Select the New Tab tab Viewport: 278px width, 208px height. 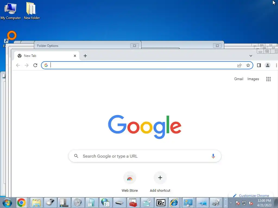pos(47,56)
